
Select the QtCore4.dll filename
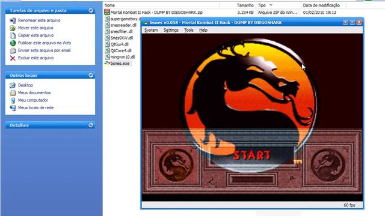pos(121,50)
